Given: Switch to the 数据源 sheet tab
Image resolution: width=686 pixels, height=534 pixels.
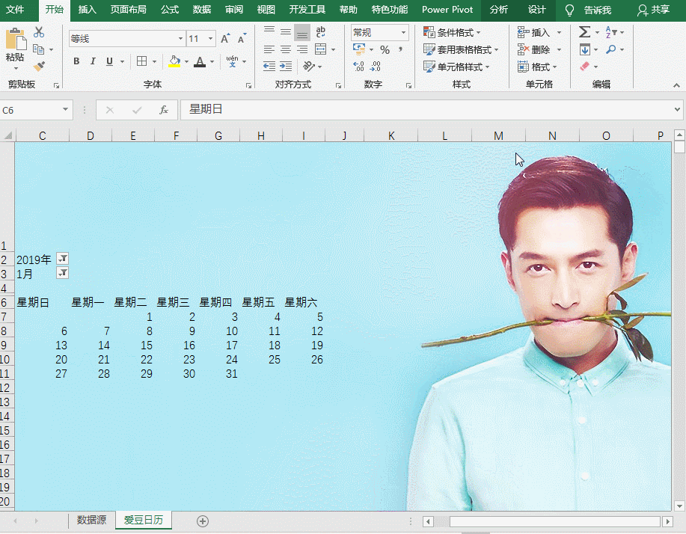Looking at the screenshot, I should tap(91, 520).
